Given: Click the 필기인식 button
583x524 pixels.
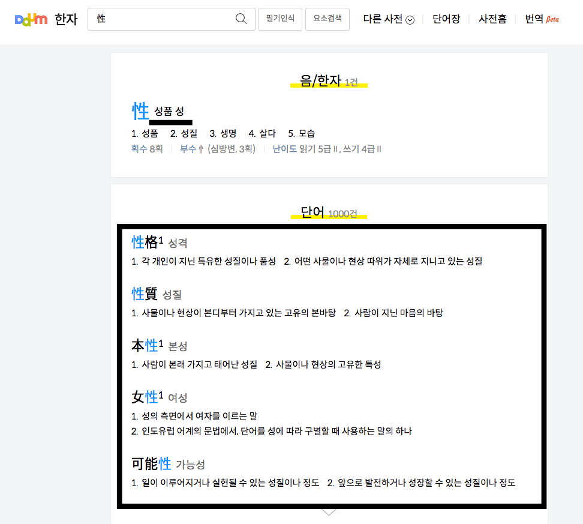Looking at the screenshot, I should [280, 19].
